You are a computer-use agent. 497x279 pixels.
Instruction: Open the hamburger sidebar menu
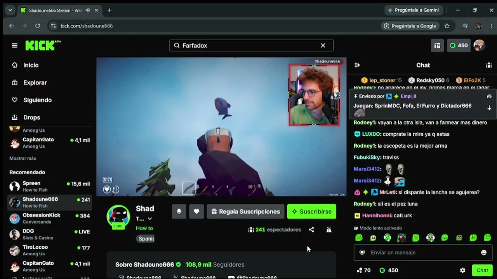tap(15, 45)
